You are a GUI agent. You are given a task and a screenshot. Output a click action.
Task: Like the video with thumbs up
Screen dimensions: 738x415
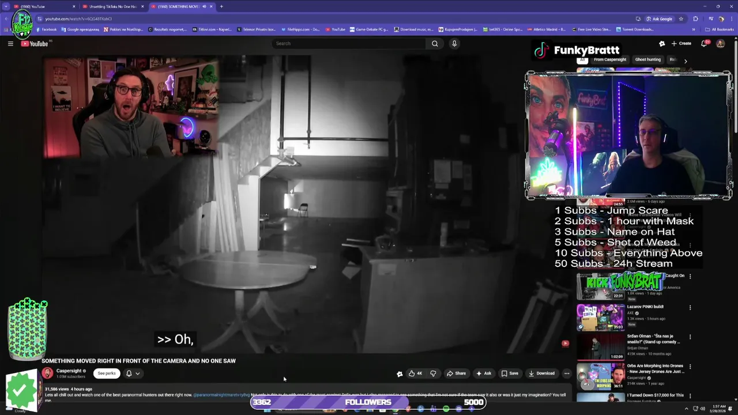click(415, 373)
